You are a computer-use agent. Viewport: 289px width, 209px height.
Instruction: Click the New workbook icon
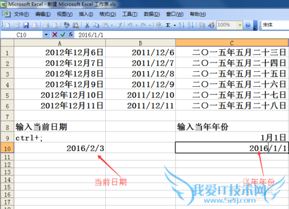tap(8, 25)
